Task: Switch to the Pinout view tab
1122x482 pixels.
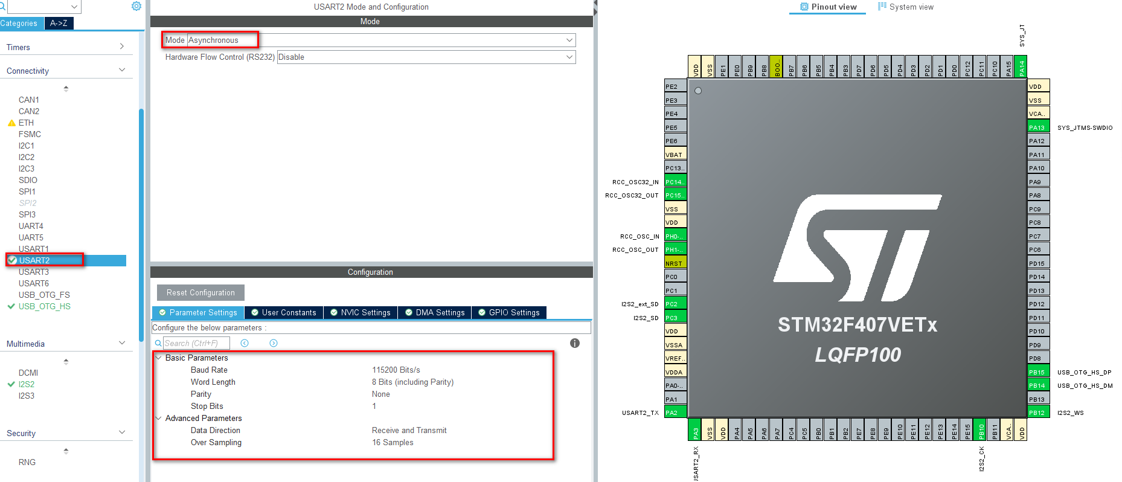Action: pos(828,7)
